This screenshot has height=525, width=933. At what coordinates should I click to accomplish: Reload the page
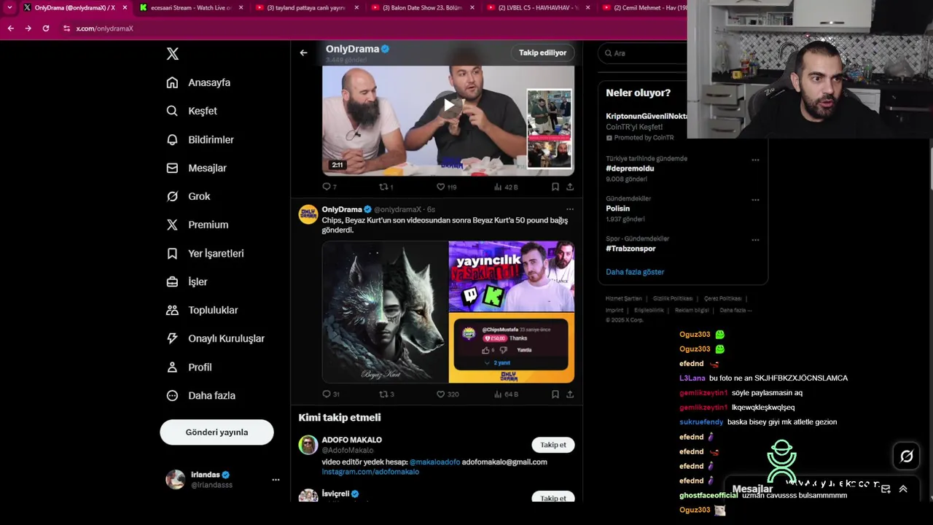pos(45,28)
